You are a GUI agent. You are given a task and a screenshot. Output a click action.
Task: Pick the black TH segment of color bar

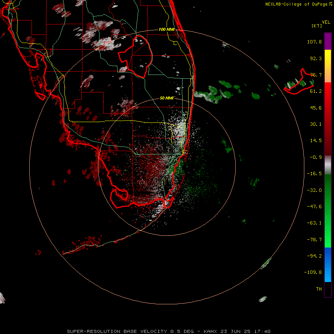[328, 289]
